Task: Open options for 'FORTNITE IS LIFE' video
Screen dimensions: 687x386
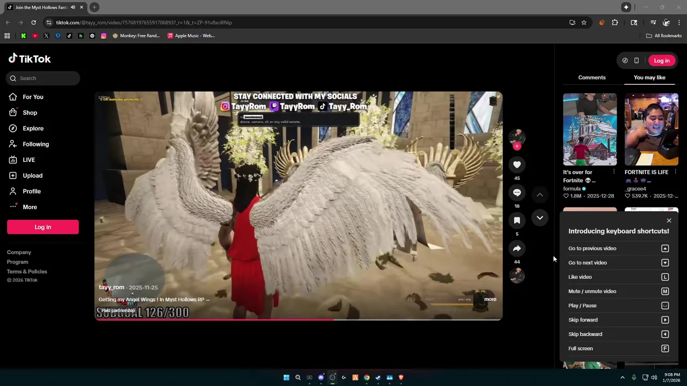Action: (675, 172)
